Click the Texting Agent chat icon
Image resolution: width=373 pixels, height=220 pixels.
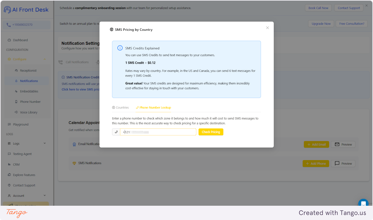pyautogui.click(x=9, y=154)
